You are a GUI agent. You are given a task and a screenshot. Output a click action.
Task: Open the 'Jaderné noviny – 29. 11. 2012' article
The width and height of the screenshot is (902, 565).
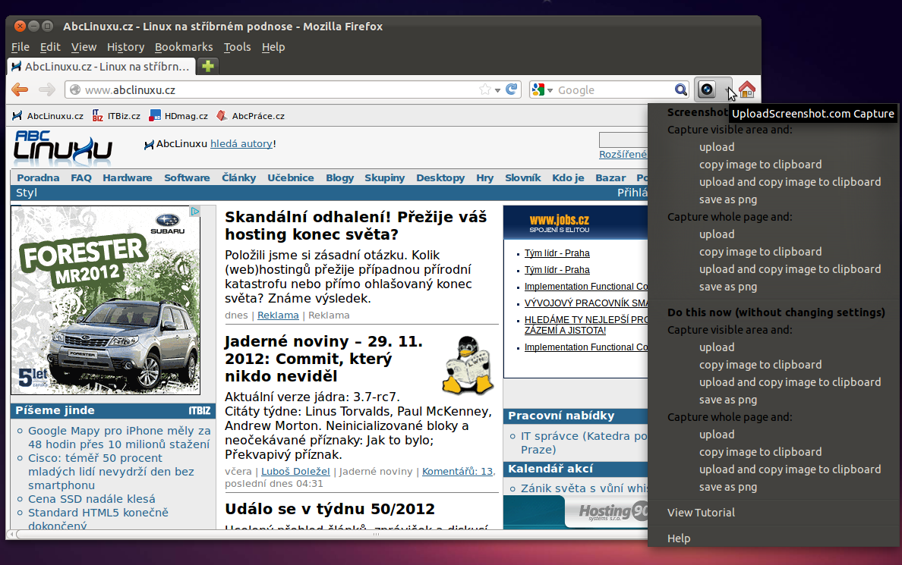323,359
